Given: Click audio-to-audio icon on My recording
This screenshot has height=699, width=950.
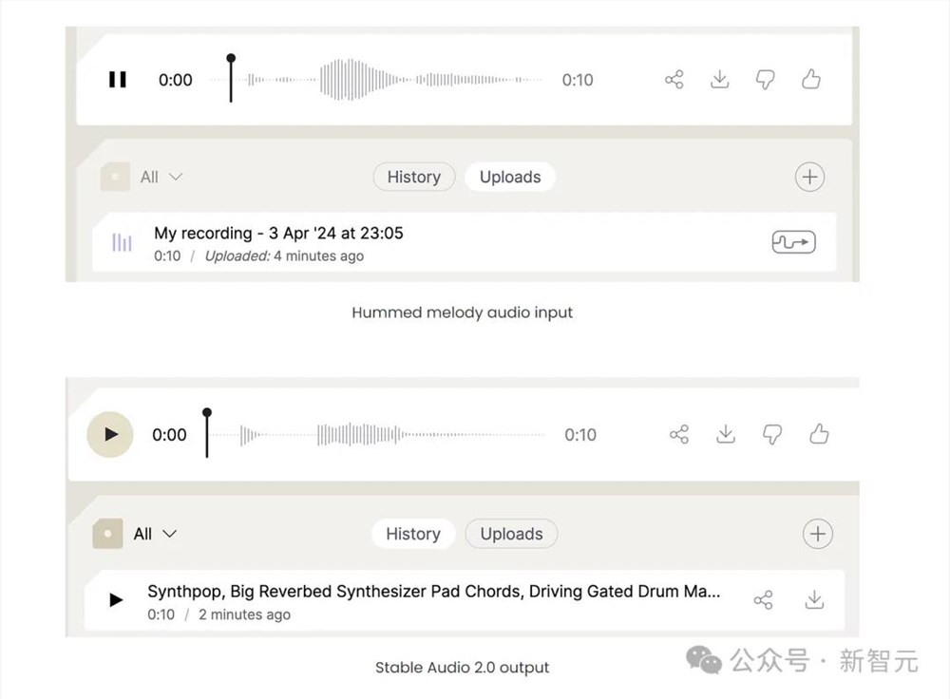Looking at the screenshot, I should click(x=793, y=243).
